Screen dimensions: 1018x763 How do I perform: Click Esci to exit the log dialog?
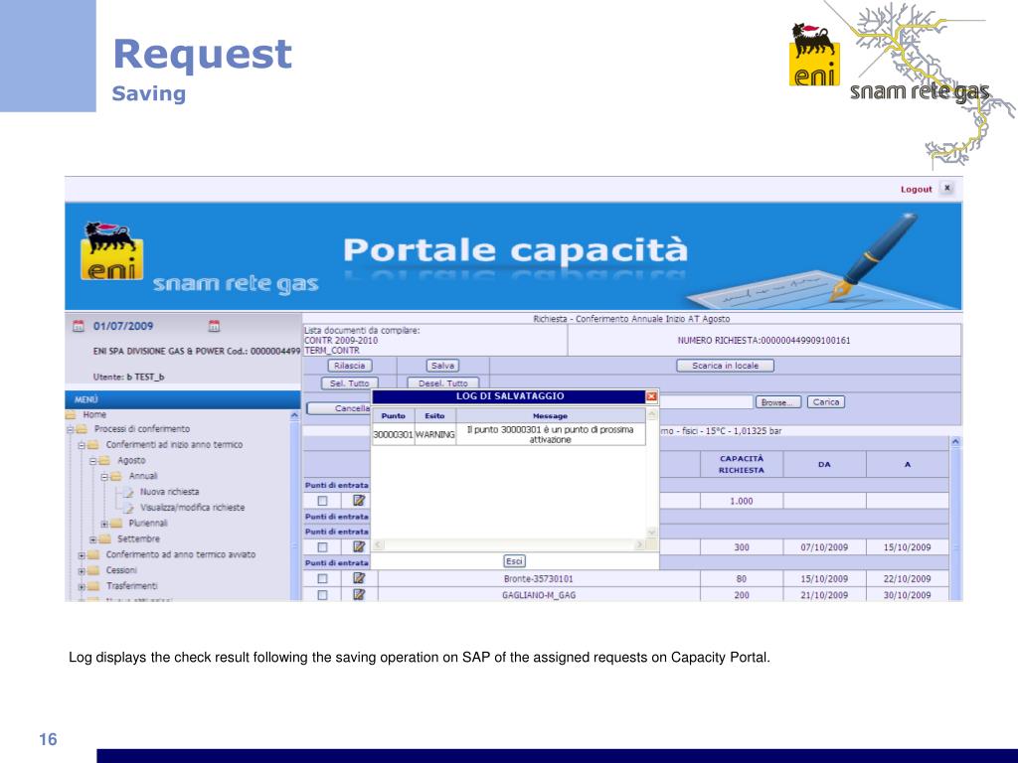[514, 561]
